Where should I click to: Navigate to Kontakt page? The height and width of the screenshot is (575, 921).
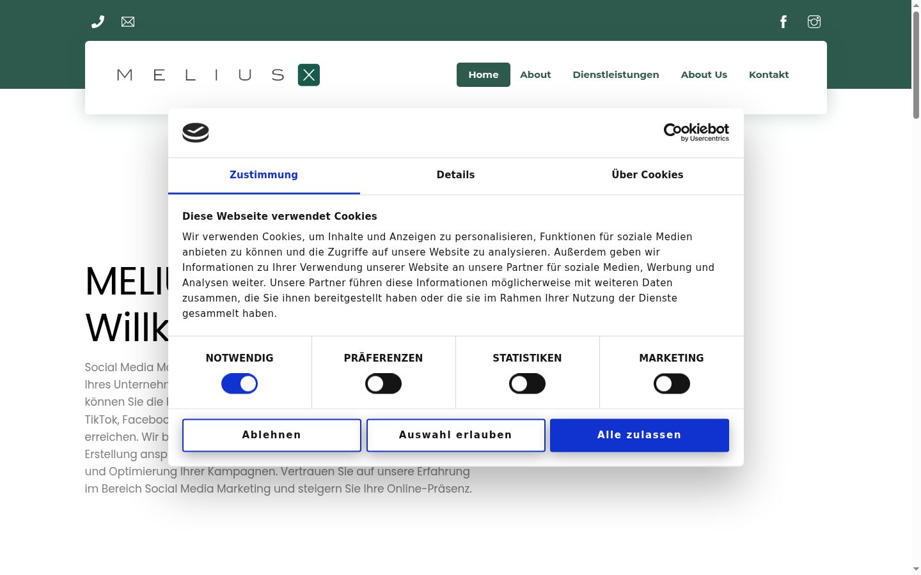click(769, 75)
